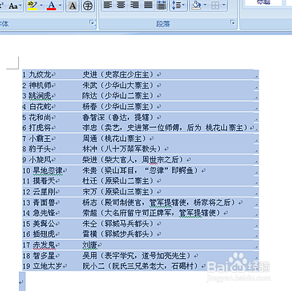Click the enclosed character 字 icon

[88, 6]
